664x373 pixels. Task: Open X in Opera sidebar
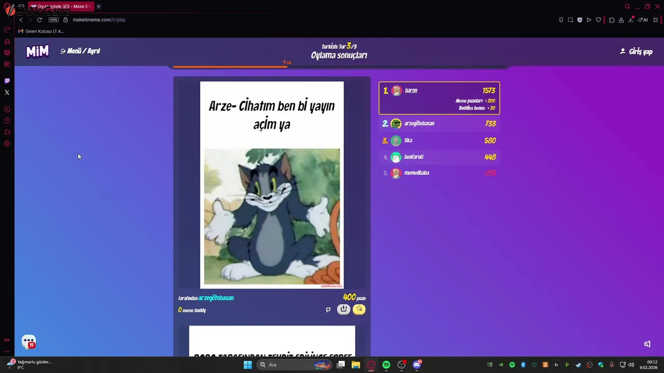coord(7,92)
